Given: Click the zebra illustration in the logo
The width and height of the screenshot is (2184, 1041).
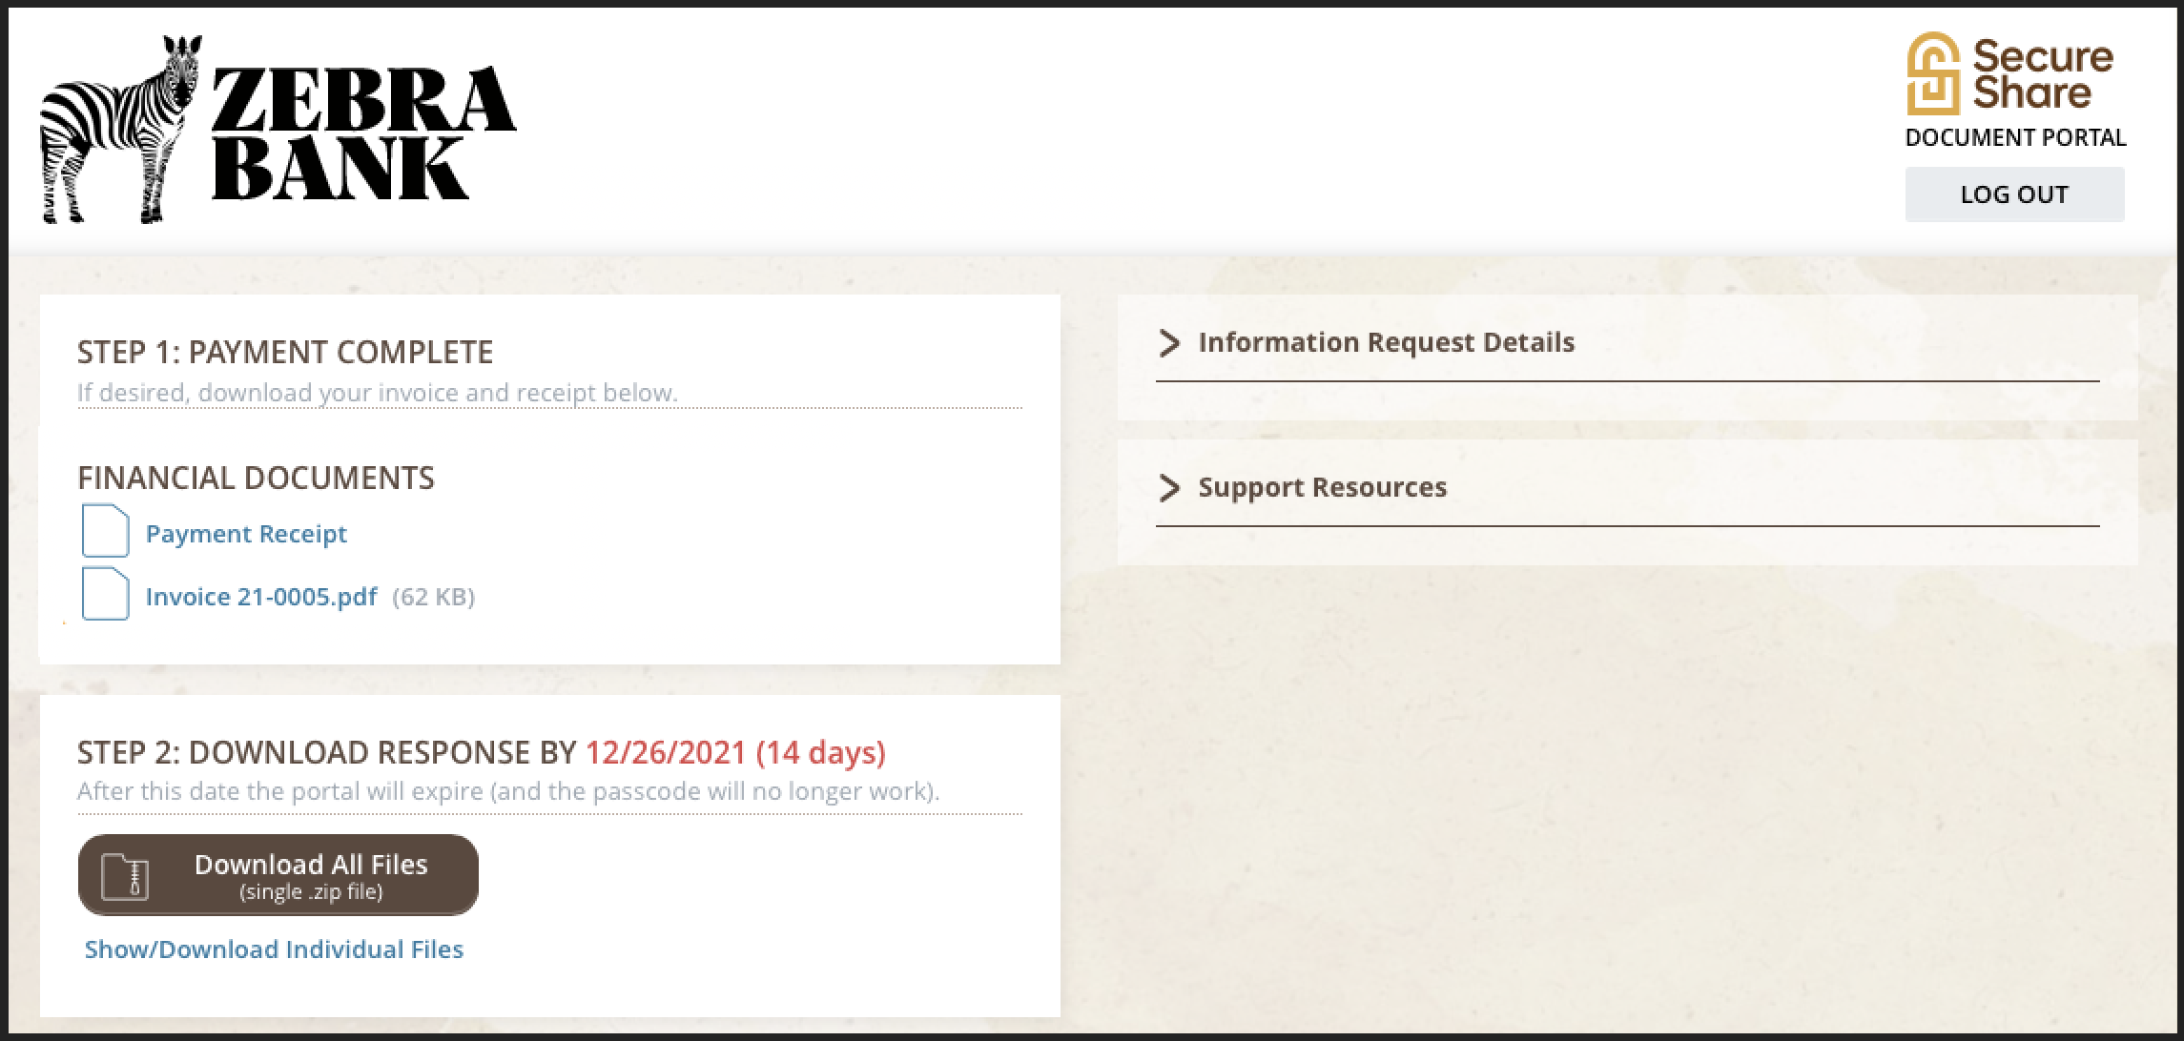Looking at the screenshot, I should [x=119, y=129].
